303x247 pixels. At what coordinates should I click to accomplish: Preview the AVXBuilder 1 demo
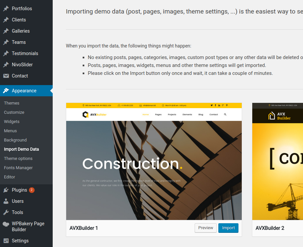click(206, 228)
